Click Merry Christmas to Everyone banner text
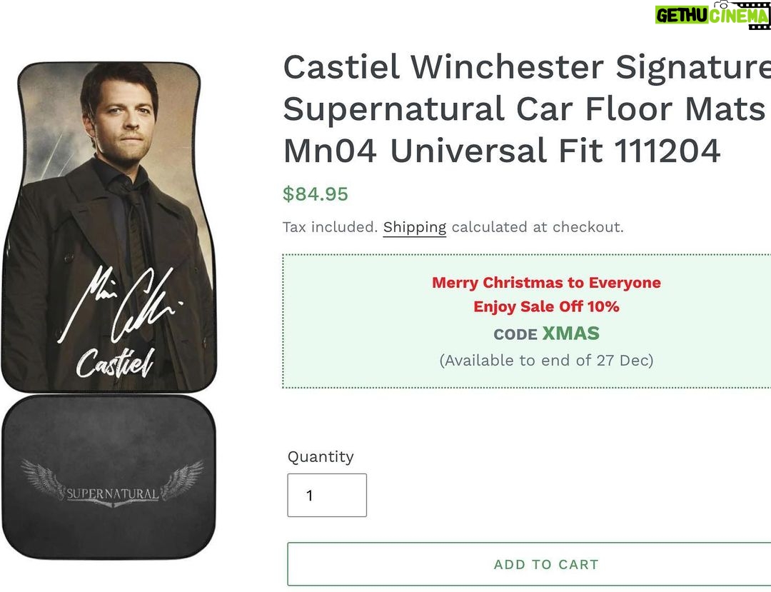Viewport: 771px width, 592px height. click(546, 283)
